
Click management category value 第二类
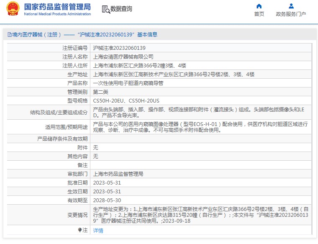(x=100, y=92)
